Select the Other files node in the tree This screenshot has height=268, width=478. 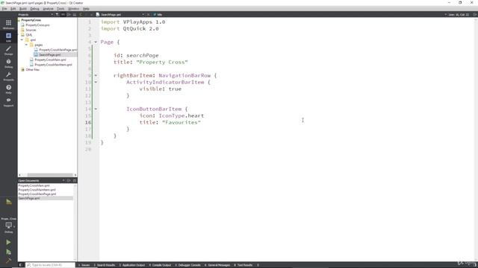tap(33, 69)
